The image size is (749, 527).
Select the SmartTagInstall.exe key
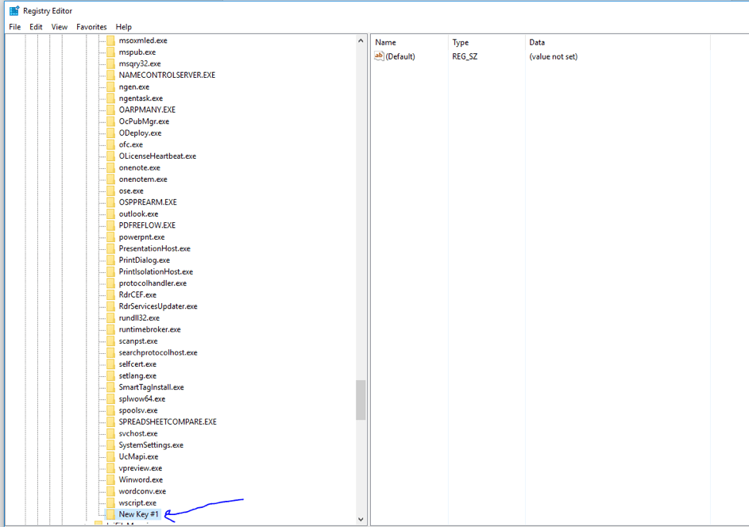coord(151,387)
